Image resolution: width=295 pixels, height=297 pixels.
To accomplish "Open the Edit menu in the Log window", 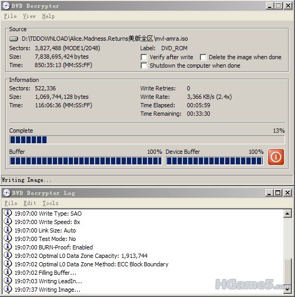I will tap(30, 203).
